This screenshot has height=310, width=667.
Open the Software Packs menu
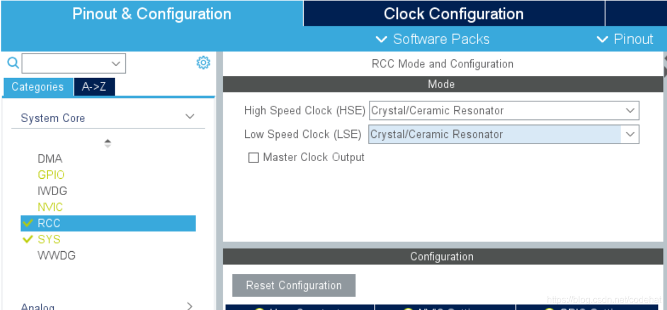point(432,40)
